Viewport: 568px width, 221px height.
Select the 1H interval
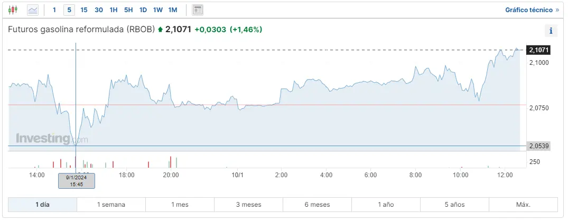[114, 9]
